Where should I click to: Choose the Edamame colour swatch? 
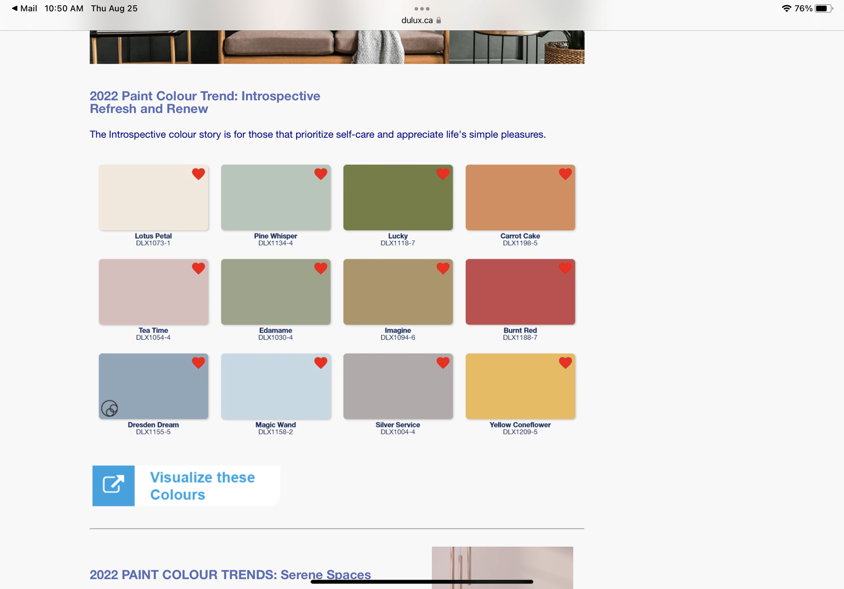pos(276,292)
